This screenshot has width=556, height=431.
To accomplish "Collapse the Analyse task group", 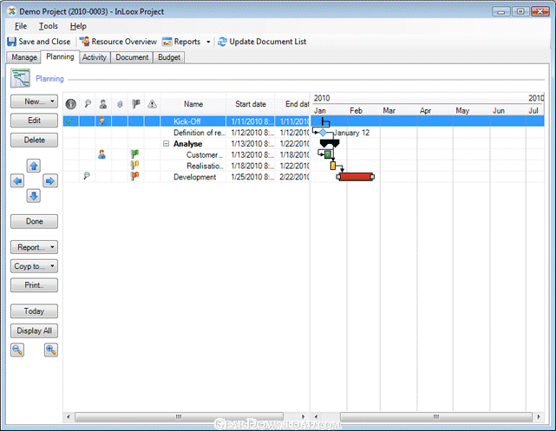I will [166, 144].
